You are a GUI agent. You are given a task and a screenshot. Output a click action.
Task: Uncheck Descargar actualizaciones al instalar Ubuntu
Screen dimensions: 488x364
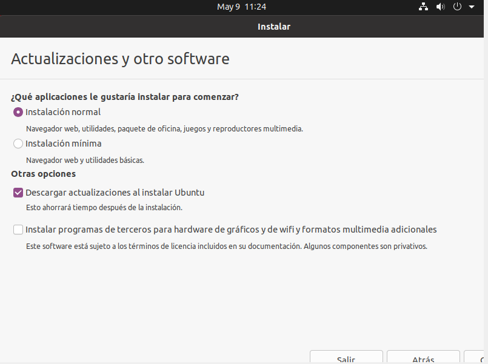(x=18, y=193)
